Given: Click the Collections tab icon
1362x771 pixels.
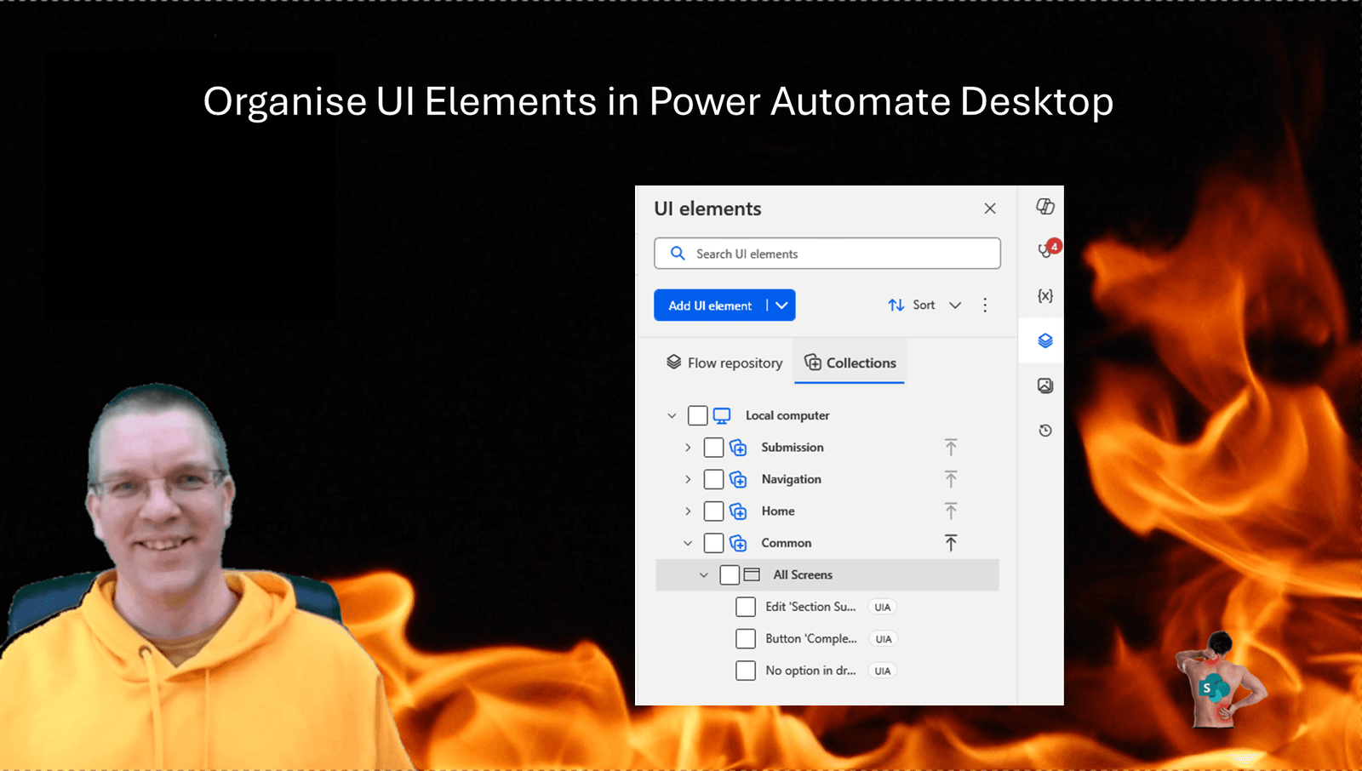Looking at the screenshot, I should click(813, 363).
